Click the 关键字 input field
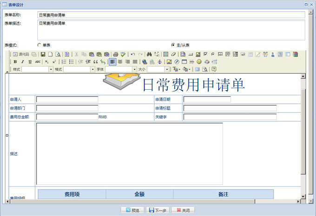The width and height of the screenshot is (316, 216). click(230, 117)
